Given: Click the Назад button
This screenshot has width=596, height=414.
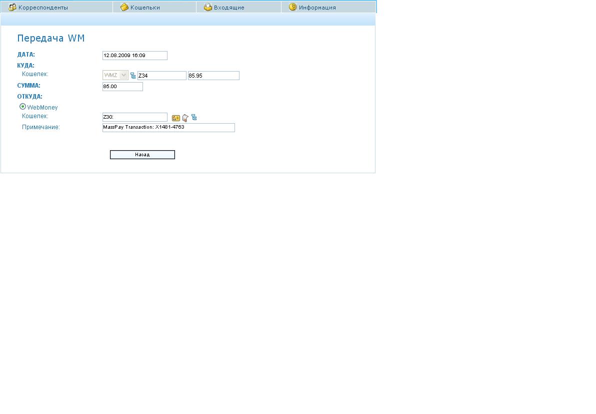Looking at the screenshot, I should [142, 155].
